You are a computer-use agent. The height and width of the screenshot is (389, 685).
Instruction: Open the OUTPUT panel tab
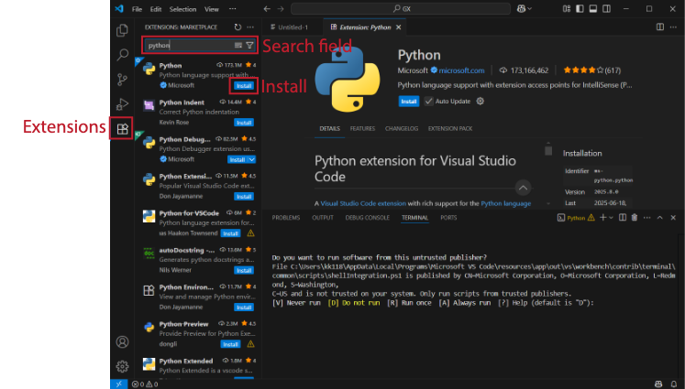click(x=323, y=218)
